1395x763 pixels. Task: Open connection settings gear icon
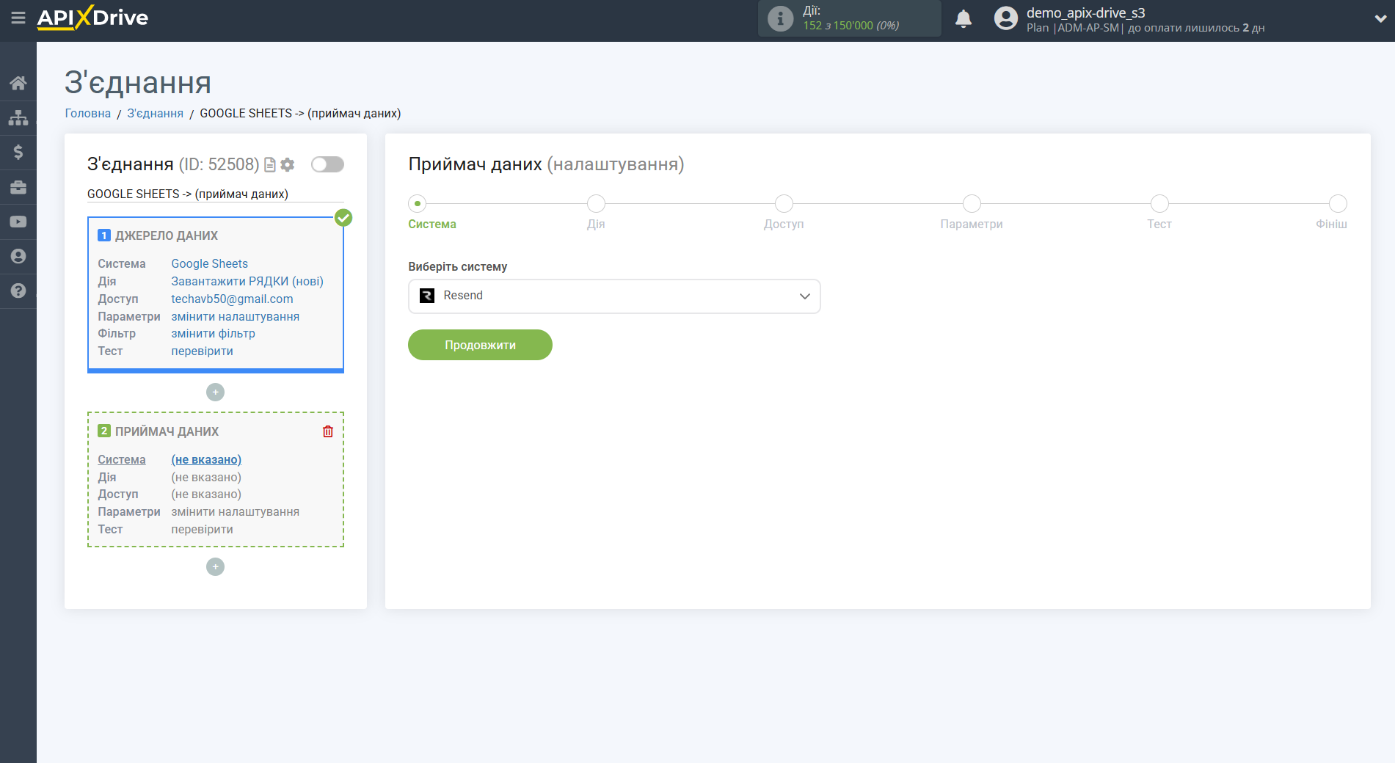tap(288, 165)
